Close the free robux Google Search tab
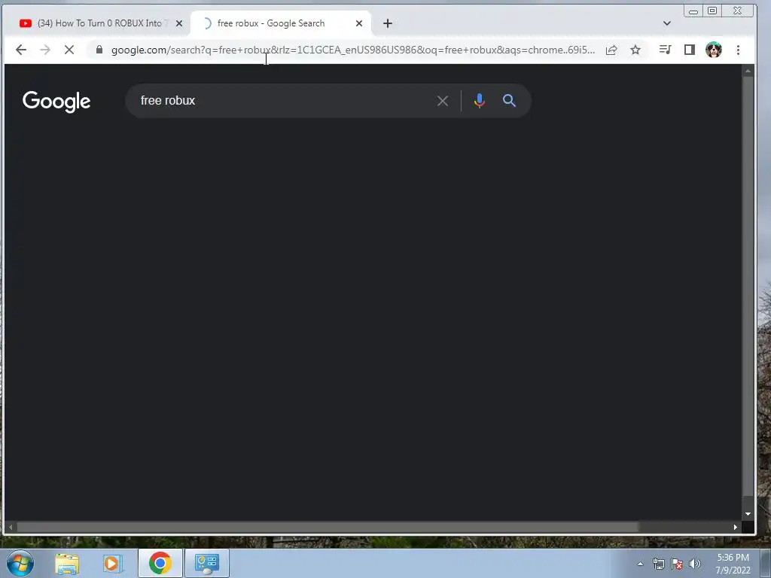The width and height of the screenshot is (771, 578). click(x=359, y=23)
